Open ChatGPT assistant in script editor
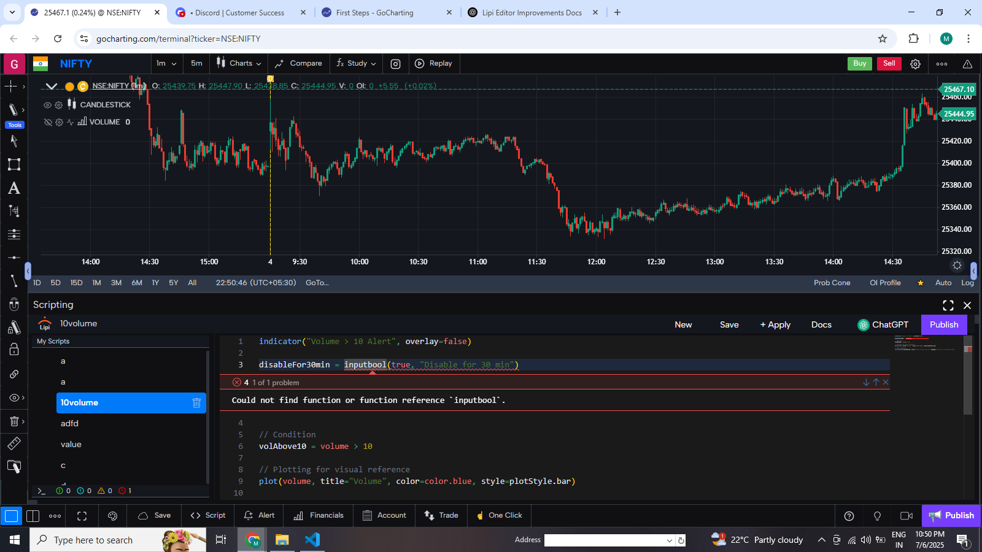Viewport: 982px width, 552px height. (x=883, y=325)
